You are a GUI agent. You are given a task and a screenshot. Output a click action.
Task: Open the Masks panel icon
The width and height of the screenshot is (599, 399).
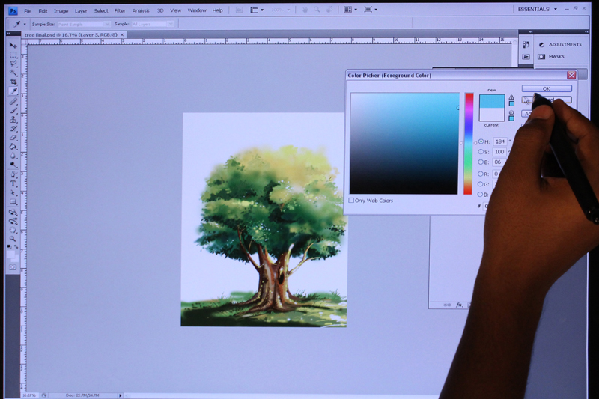[541, 56]
